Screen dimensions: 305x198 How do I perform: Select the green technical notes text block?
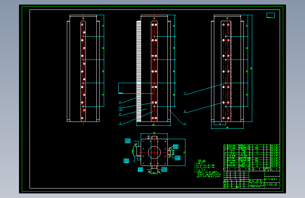click(x=208, y=168)
